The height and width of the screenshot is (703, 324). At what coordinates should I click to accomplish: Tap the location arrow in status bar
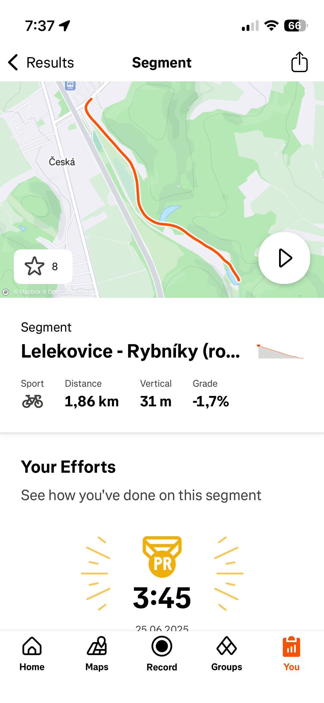65,26
